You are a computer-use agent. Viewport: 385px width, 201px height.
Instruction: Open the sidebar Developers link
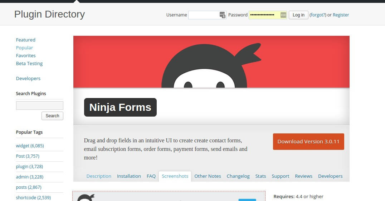coord(28,79)
